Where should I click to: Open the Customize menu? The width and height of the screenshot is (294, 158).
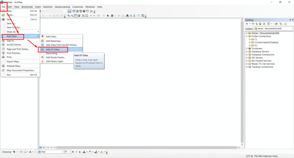click(78, 7)
